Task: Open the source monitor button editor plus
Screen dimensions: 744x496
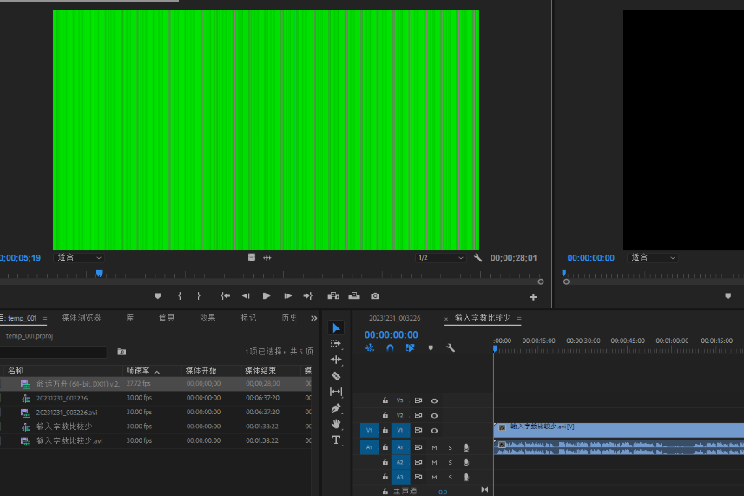Action: [x=533, y=297]
